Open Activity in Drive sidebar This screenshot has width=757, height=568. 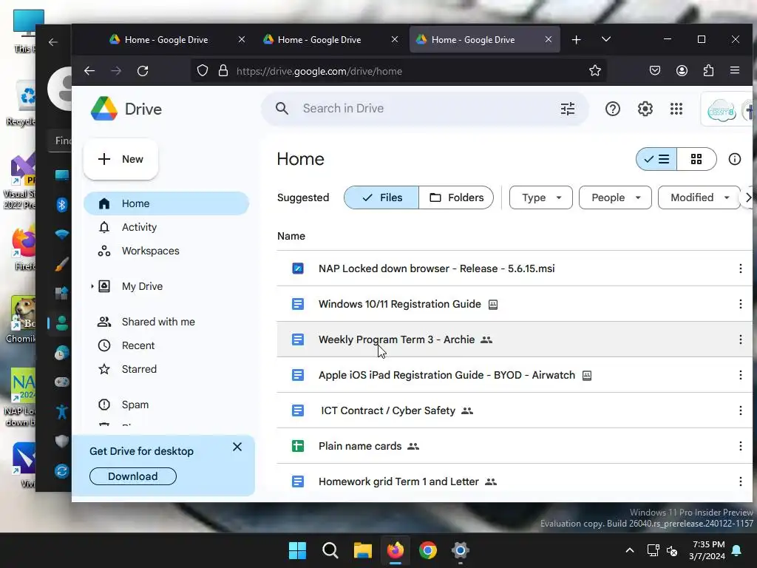[166, 227]
